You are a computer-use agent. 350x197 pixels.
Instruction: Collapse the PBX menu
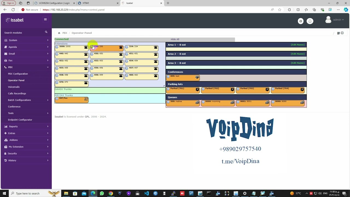26,67
